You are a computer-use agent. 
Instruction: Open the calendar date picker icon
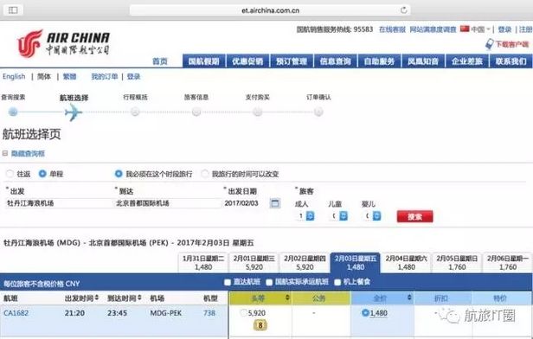274,203
